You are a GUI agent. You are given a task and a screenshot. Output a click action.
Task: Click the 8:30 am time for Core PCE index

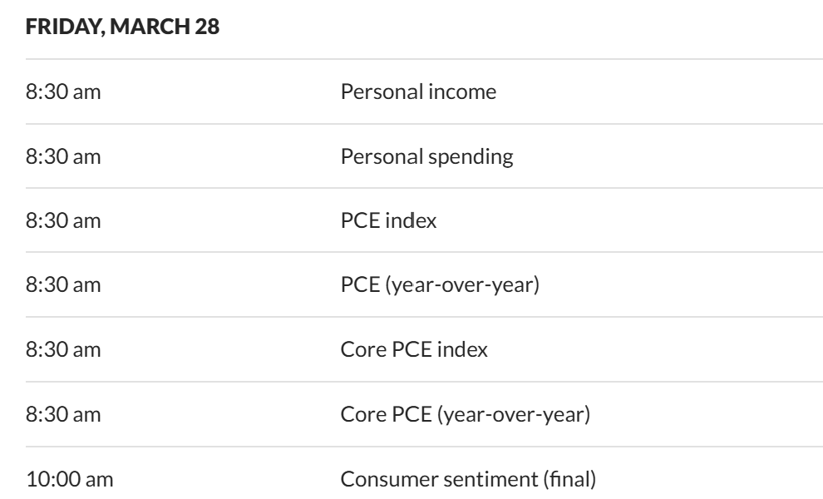[63, 349]
